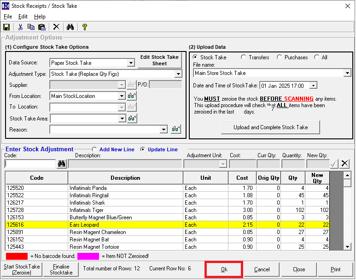
Task: Click the Delete X toolbar icon
Action: click(x=56, y=27)
